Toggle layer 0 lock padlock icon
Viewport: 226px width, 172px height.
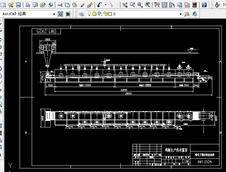[105, 14]
